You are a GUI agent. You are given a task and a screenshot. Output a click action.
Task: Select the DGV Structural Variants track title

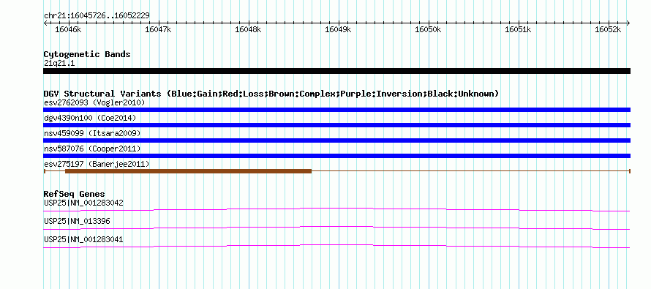271,94
